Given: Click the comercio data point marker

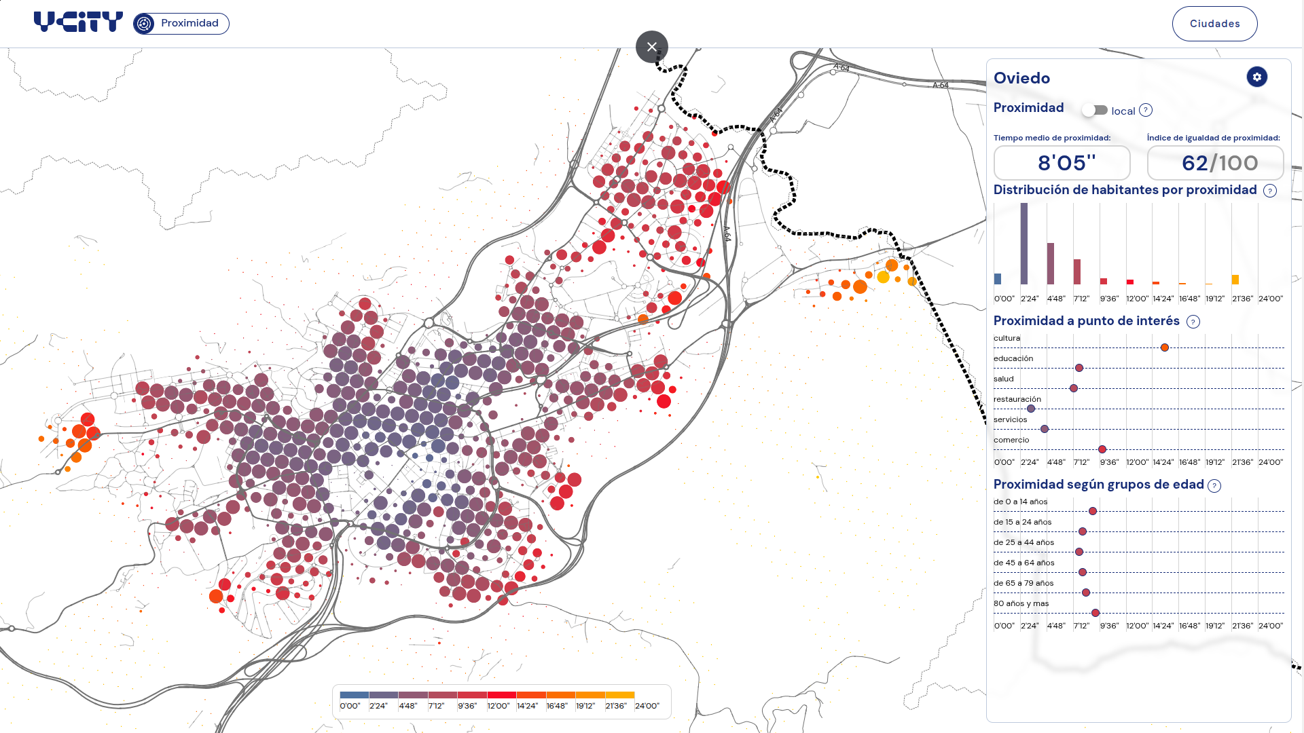Looking at the screenshot, I should click(x=1102, y=449).
